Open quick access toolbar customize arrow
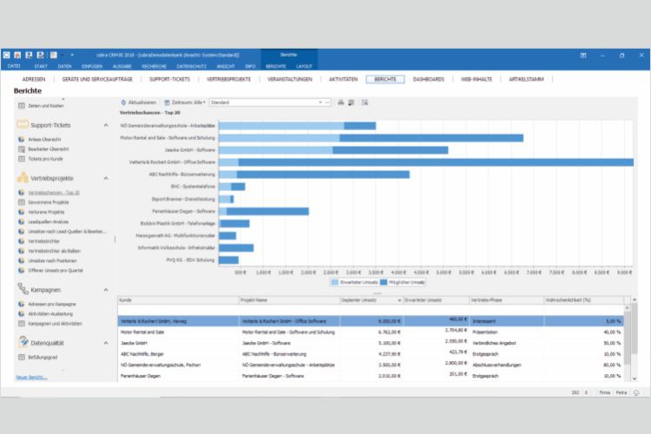 point(72,55)
